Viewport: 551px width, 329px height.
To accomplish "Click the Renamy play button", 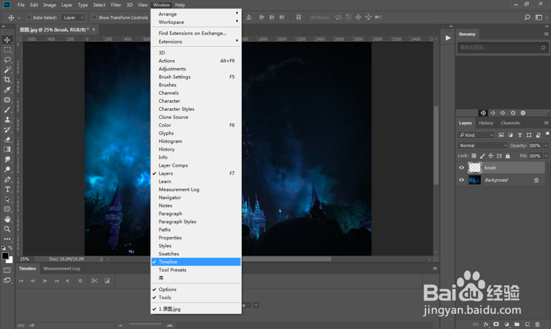I will click(448, 38).
